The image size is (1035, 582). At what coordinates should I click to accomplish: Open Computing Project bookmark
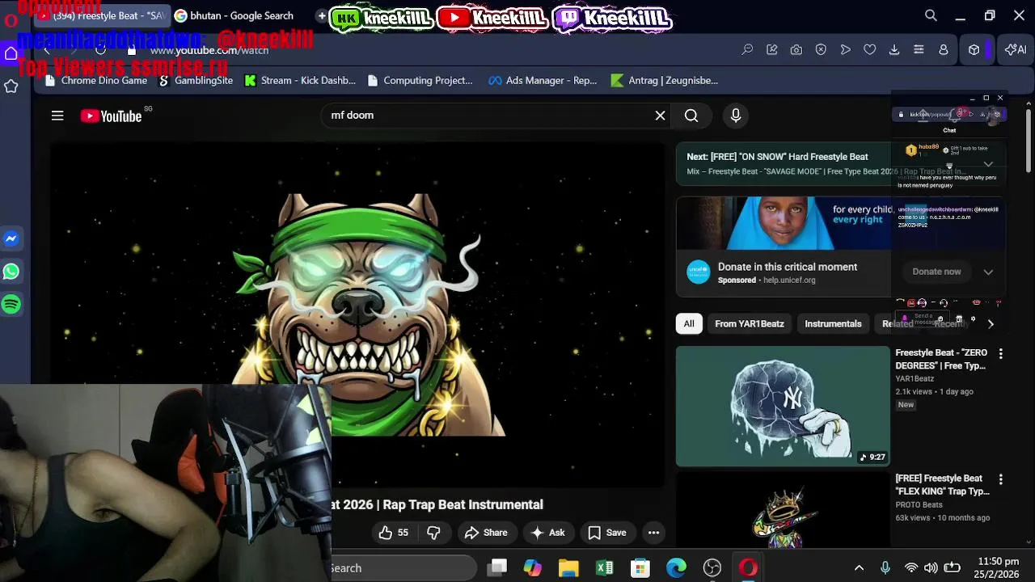[x=420, y=81]
